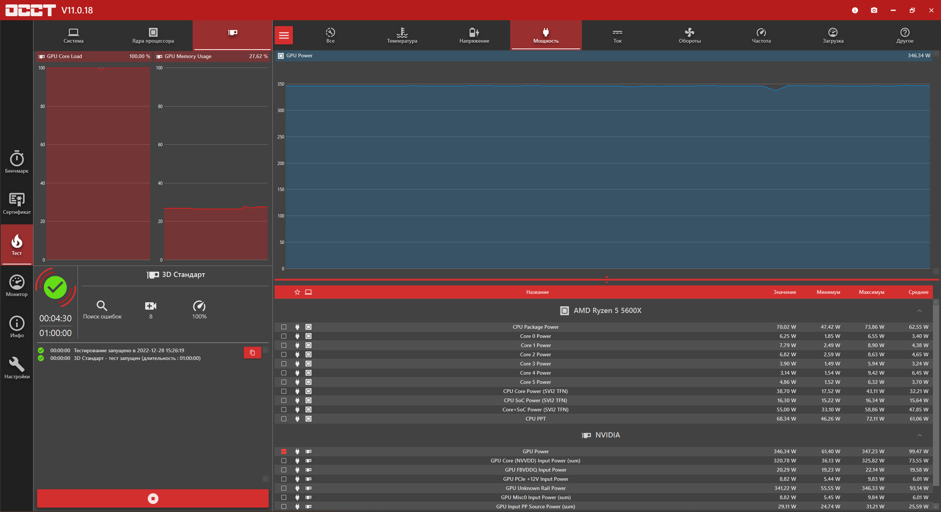Switch to the Температура tab

pos(402,36)
